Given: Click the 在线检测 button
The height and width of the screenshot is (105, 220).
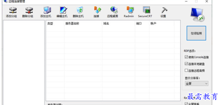Looking at the screenshot, I should (196, 33).
